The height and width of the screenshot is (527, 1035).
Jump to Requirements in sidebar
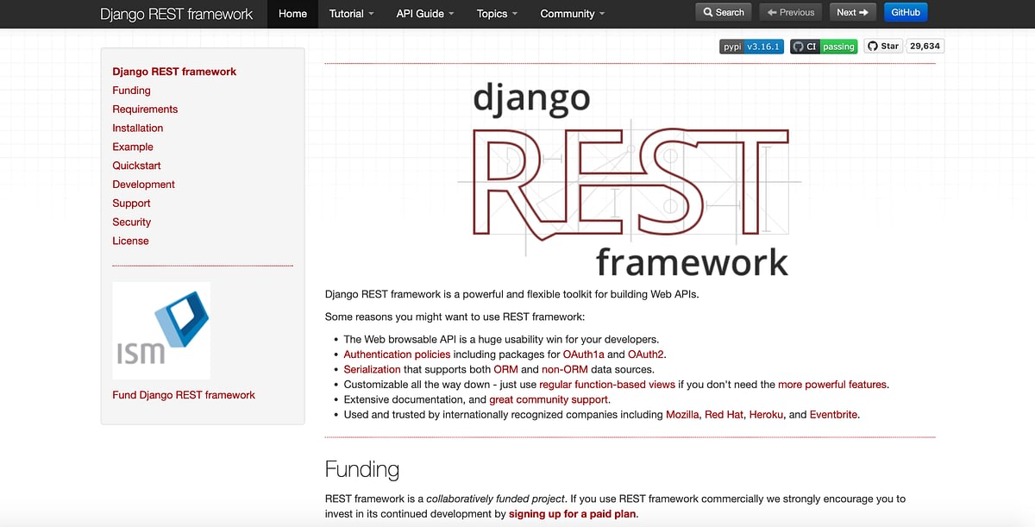145,110
